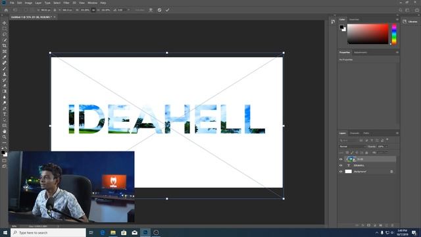The width and height of the screenshot is (421, 237).
Task: Select the Dodge tool
Action: click(5, 103)
